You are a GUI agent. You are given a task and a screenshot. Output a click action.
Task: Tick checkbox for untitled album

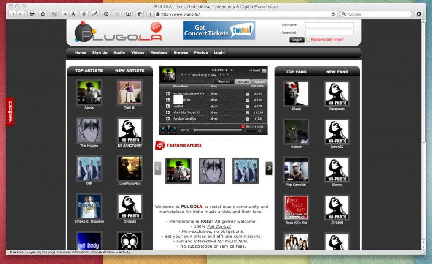247,106
